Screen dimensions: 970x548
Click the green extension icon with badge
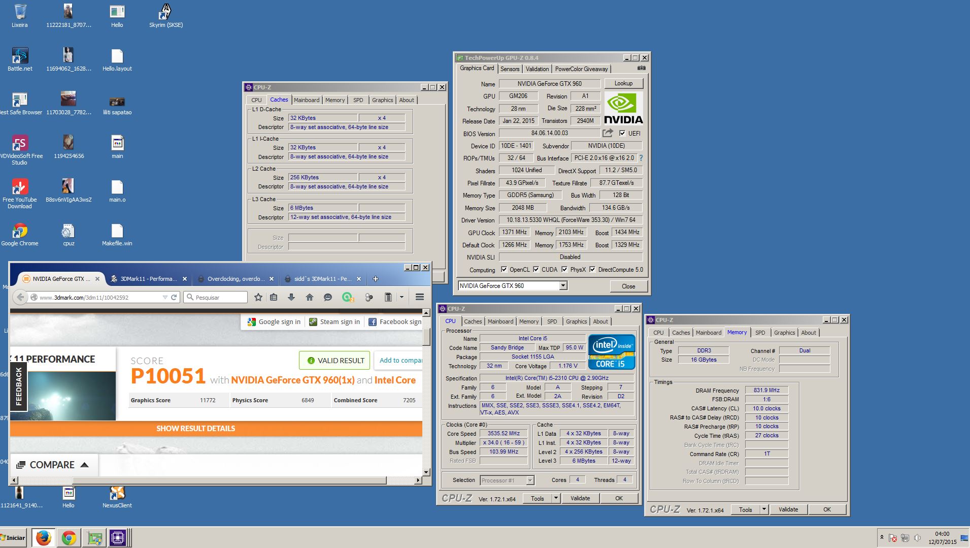[348, 297]
